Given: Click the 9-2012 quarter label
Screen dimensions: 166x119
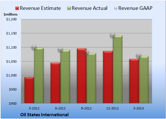Looking at the screenshot, I should click(86, 108).
